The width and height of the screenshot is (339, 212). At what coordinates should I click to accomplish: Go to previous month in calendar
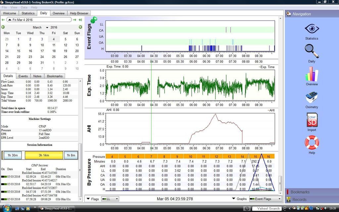[x=3, y=27]
